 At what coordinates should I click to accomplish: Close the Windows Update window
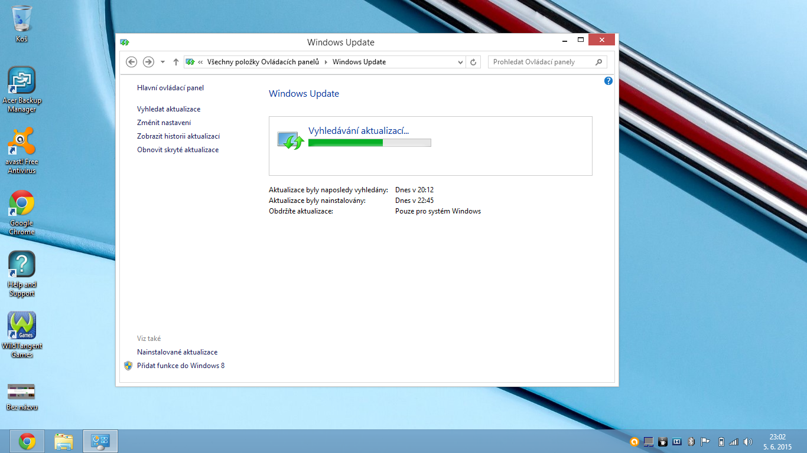click(x=601, y=40)
